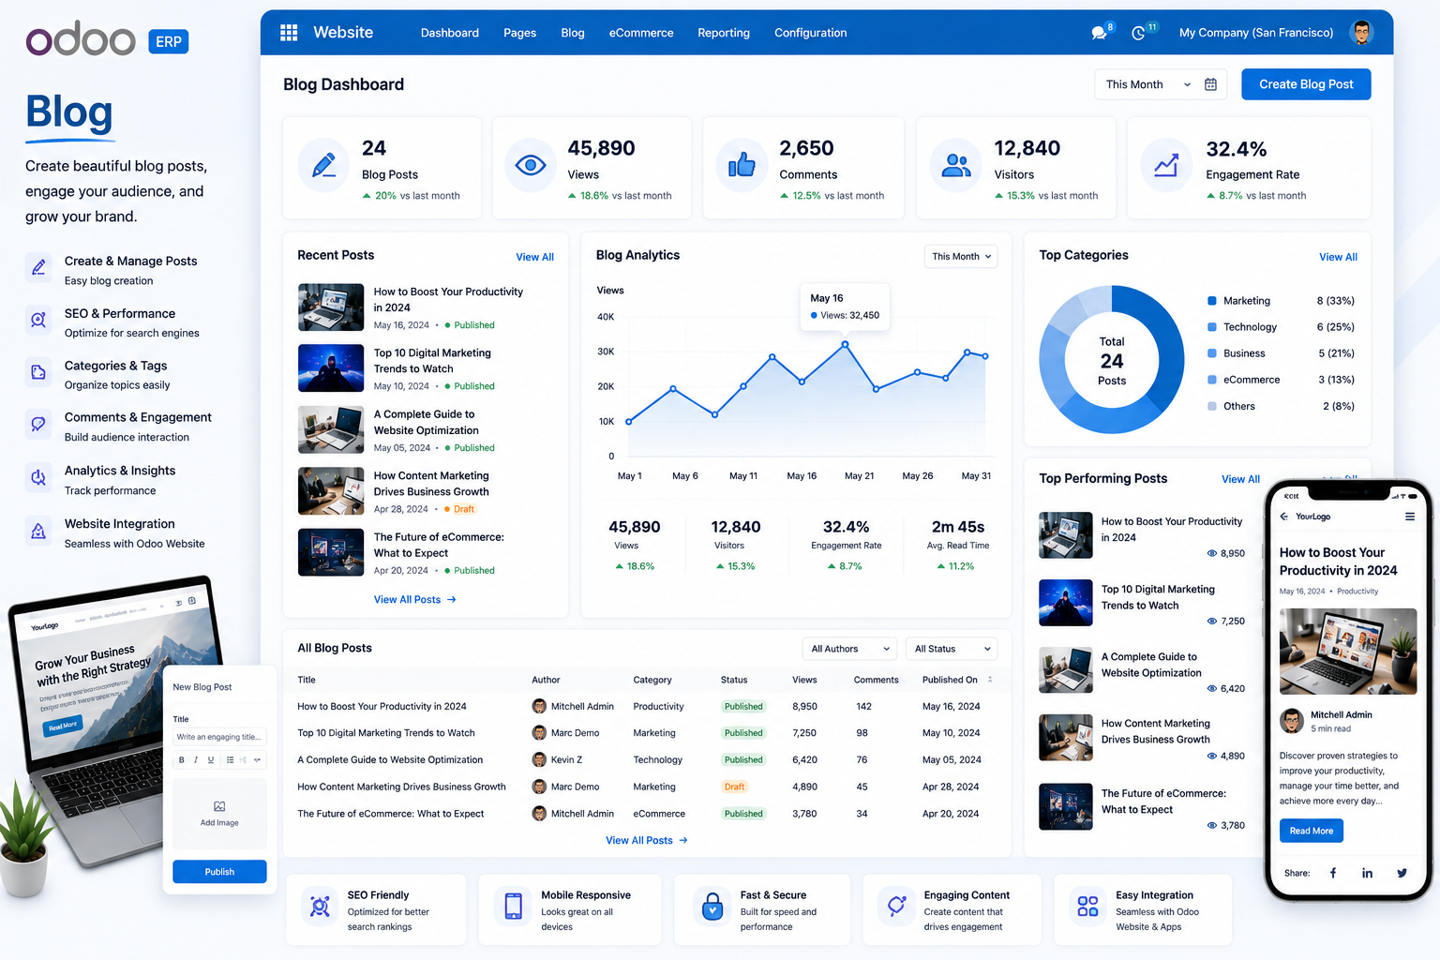Click the Comments & Engagement icon
Image resolution: width=1440 pixels, height=960 pixels.
coord(38,425)
